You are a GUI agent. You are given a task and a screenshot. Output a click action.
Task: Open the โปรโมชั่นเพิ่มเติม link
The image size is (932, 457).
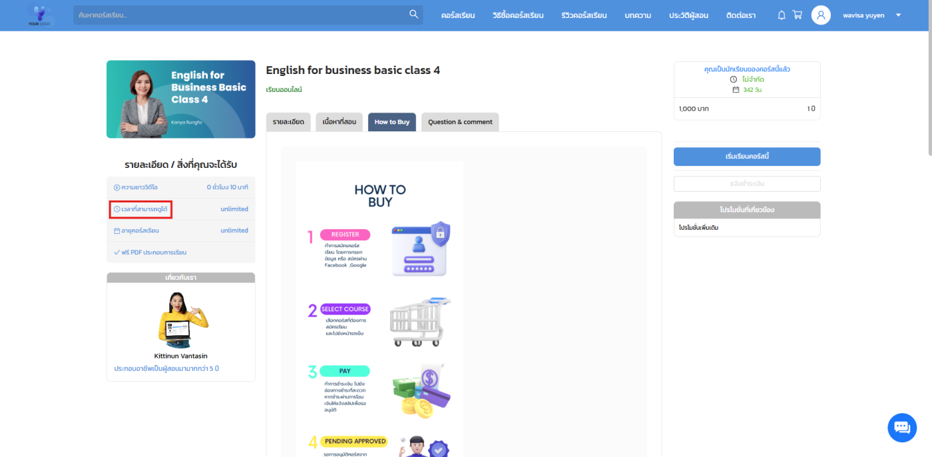(x=698, y=228)
